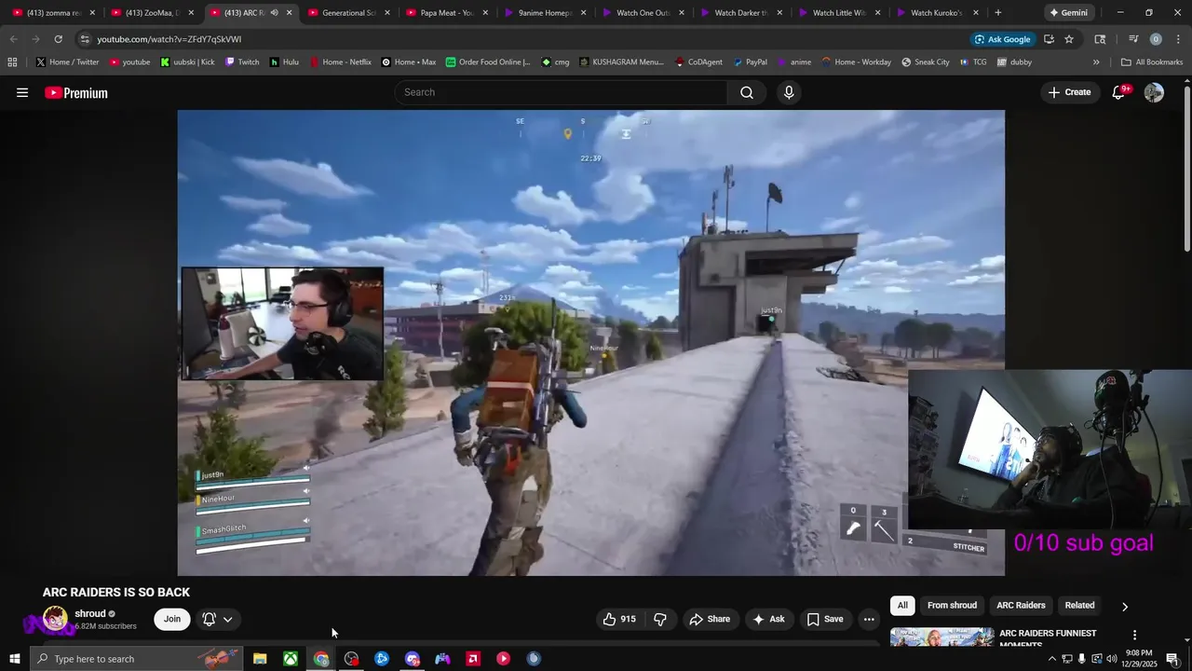The height and width of the screenshot is (671, 1192).
Task: View site information icon in address bar
Action: pos(85,39)
